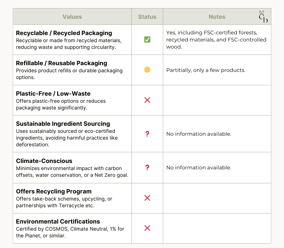Click the Environmental Certifications heading
The image size is (284, 248).
pos(58,221)
